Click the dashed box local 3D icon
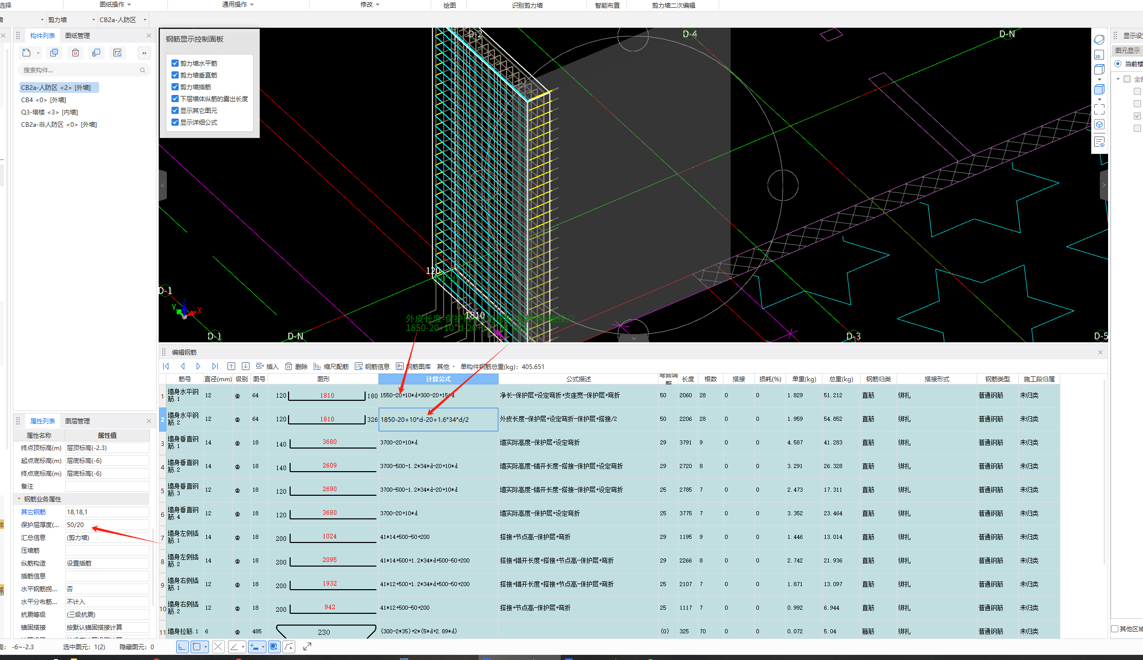The image size is (1143, 660). click(1099, 125)
